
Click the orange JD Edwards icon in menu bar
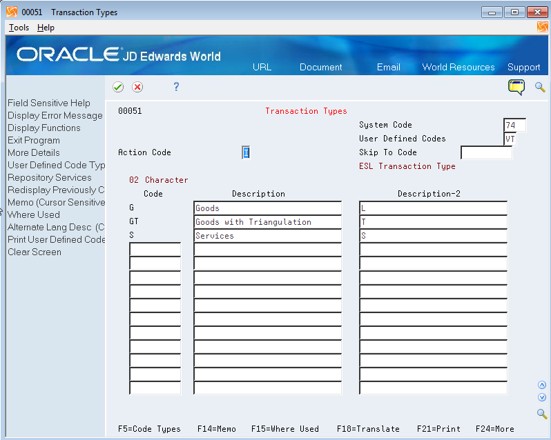(x=542, y=27)
